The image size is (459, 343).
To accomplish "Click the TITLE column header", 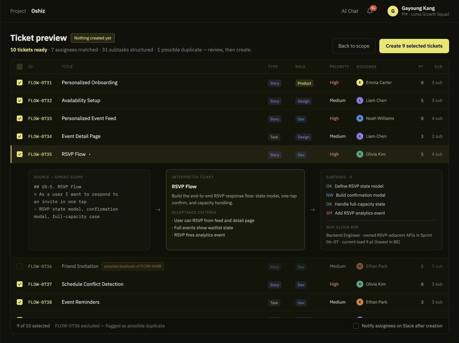I will (67, 67).
